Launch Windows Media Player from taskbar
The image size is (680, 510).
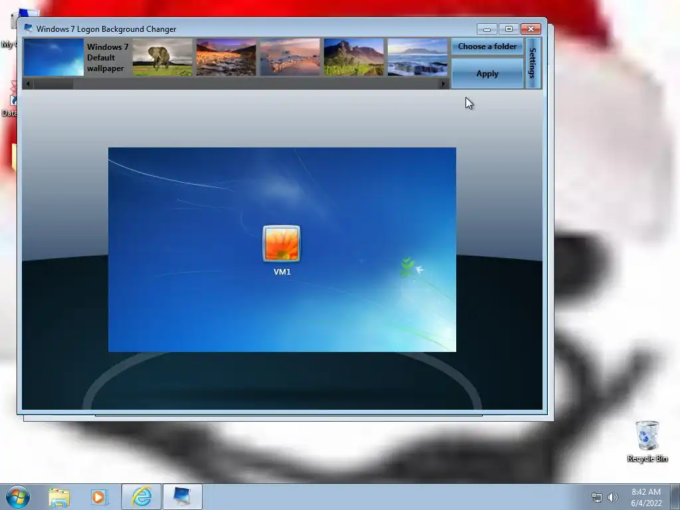[x=99, y=497]
